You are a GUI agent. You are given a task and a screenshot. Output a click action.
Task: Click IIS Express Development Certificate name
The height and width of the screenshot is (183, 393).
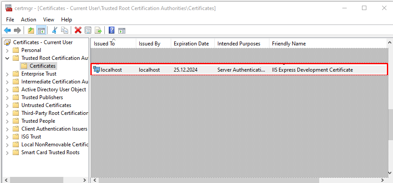point(313,70)
